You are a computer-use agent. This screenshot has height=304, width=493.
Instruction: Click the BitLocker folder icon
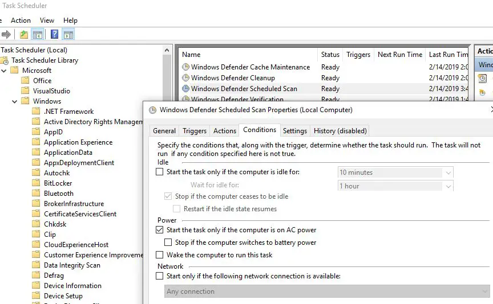click(36, 183)
